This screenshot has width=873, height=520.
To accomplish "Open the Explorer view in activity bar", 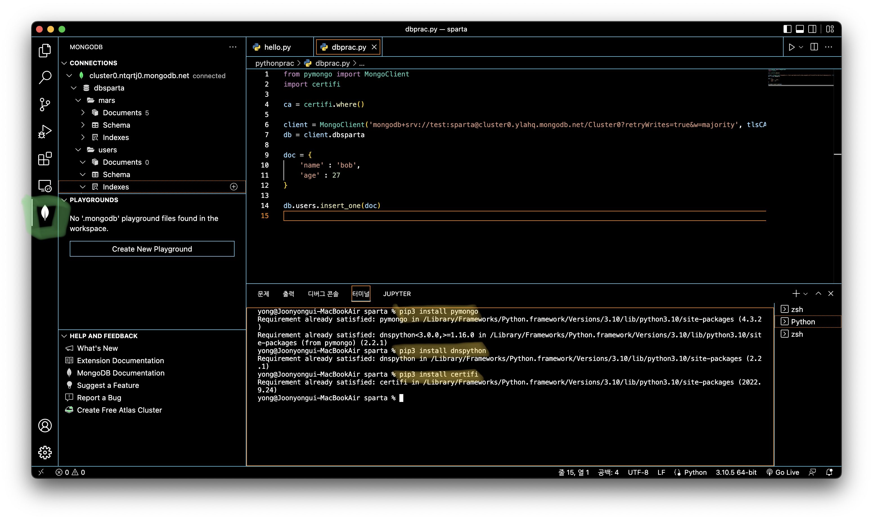I will pyautogui.click(x=45, y=51).
